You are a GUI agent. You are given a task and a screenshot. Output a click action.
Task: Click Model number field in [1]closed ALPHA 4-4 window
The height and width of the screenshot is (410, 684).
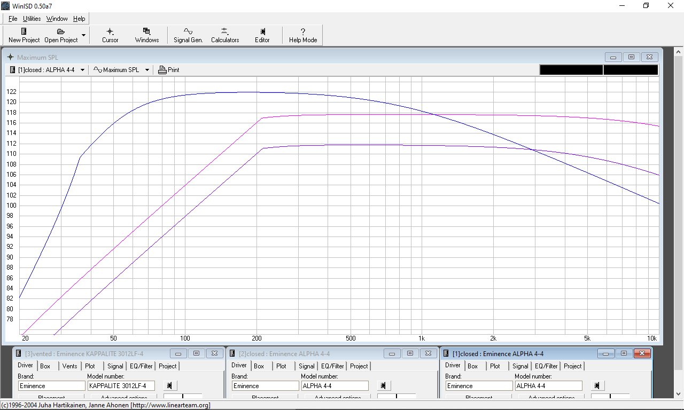point(549,385)
